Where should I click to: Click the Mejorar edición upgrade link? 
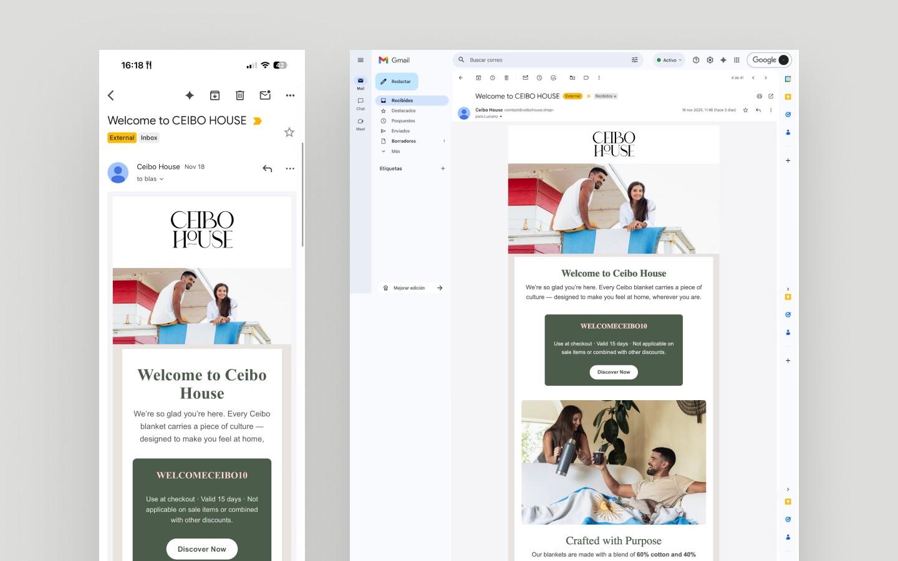pyautogui.click(x=412, y=288)
